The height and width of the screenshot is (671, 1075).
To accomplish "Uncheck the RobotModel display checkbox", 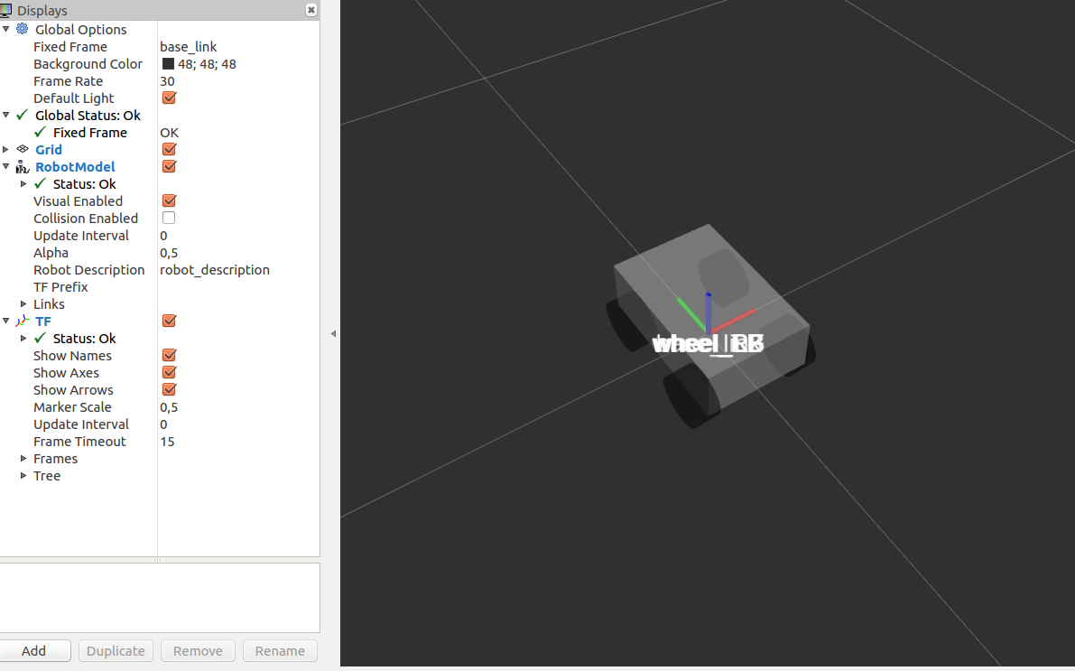I will 169,166.
